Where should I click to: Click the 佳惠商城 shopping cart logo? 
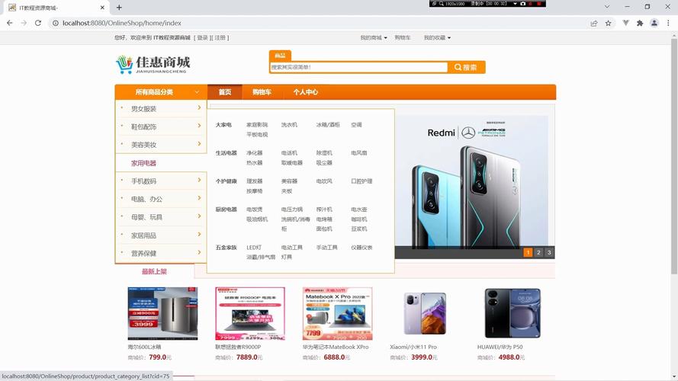click(153, 64)
